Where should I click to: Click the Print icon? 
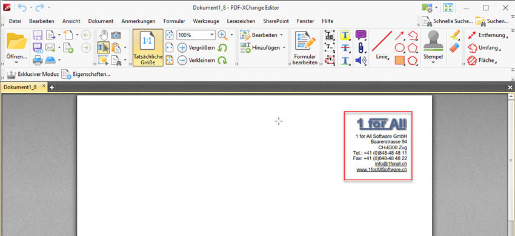pyautogui.click(x=38, y=60)
